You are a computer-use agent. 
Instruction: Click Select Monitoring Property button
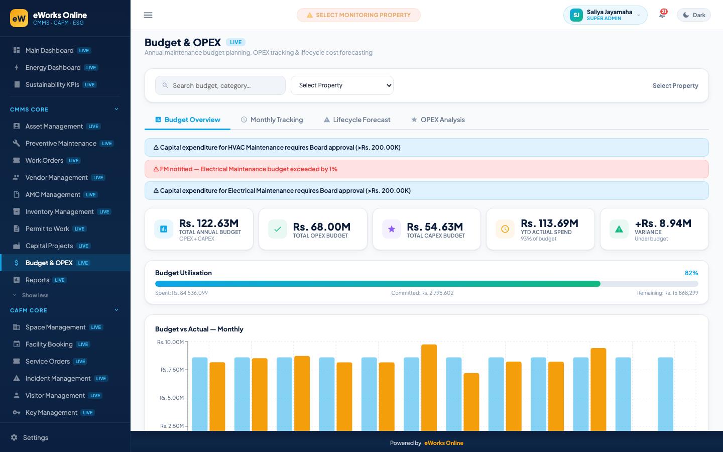(x=358, y=15)
